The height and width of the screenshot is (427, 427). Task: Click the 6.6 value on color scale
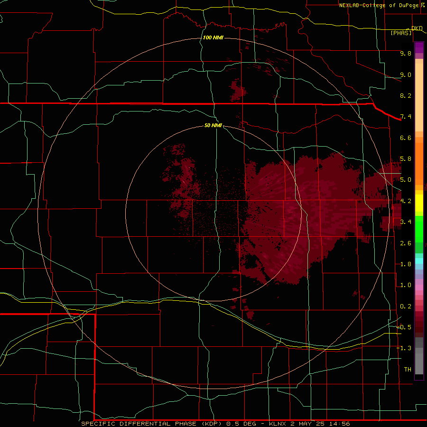pyautogui.click(x=406, y=138)
